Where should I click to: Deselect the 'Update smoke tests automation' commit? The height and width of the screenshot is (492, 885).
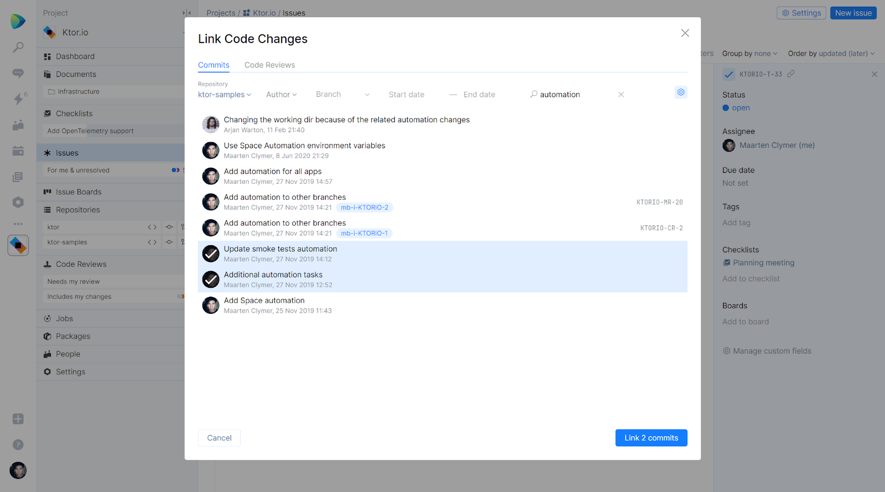[211, 253]
